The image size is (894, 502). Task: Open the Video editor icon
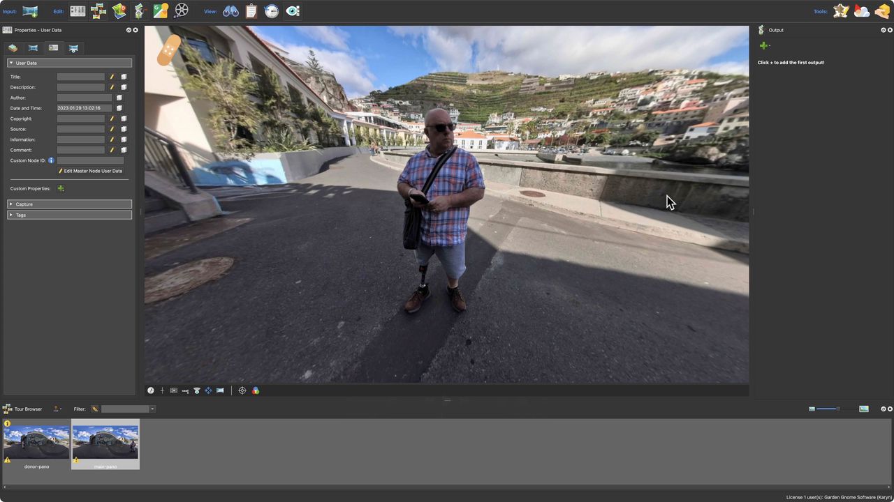point(181,10)
